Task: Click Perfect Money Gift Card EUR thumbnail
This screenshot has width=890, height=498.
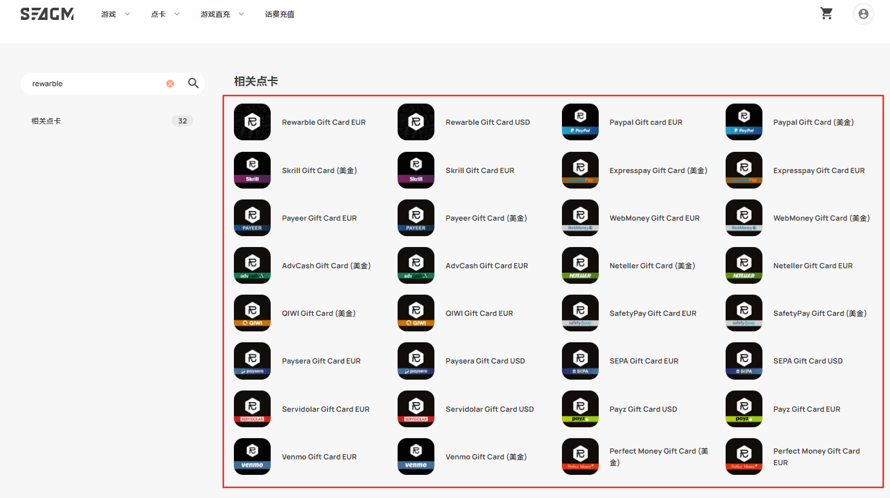Action: click(x=744, y=457)
